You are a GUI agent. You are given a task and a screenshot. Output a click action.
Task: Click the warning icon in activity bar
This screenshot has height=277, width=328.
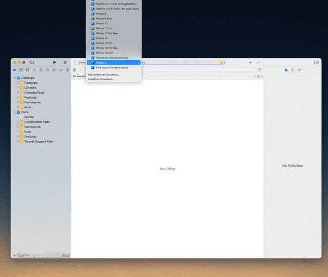click(222, 63)
